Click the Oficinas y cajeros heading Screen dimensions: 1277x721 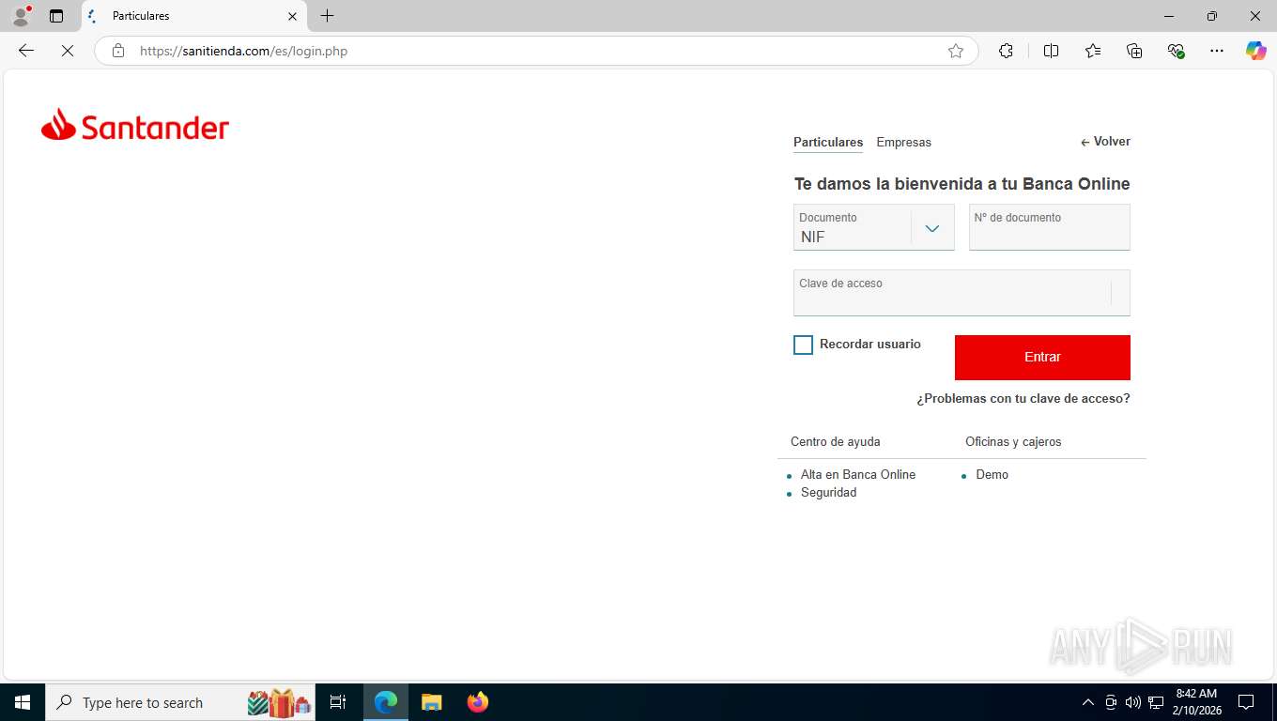[x=1013, y=442]
